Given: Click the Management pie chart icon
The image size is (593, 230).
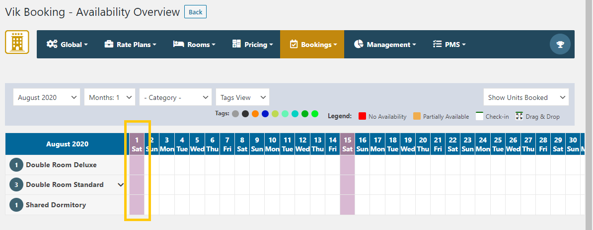Looking at the screenshot, I should pyautogui.click(x=359, y=44).
